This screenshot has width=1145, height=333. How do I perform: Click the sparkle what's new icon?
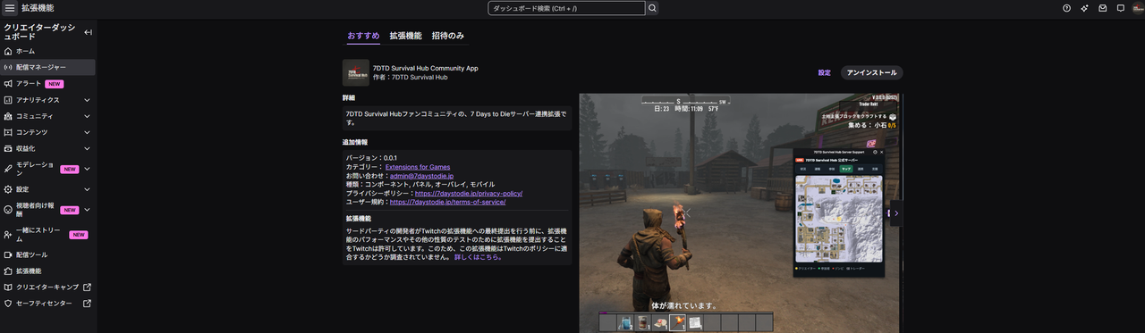point(1085,8)
